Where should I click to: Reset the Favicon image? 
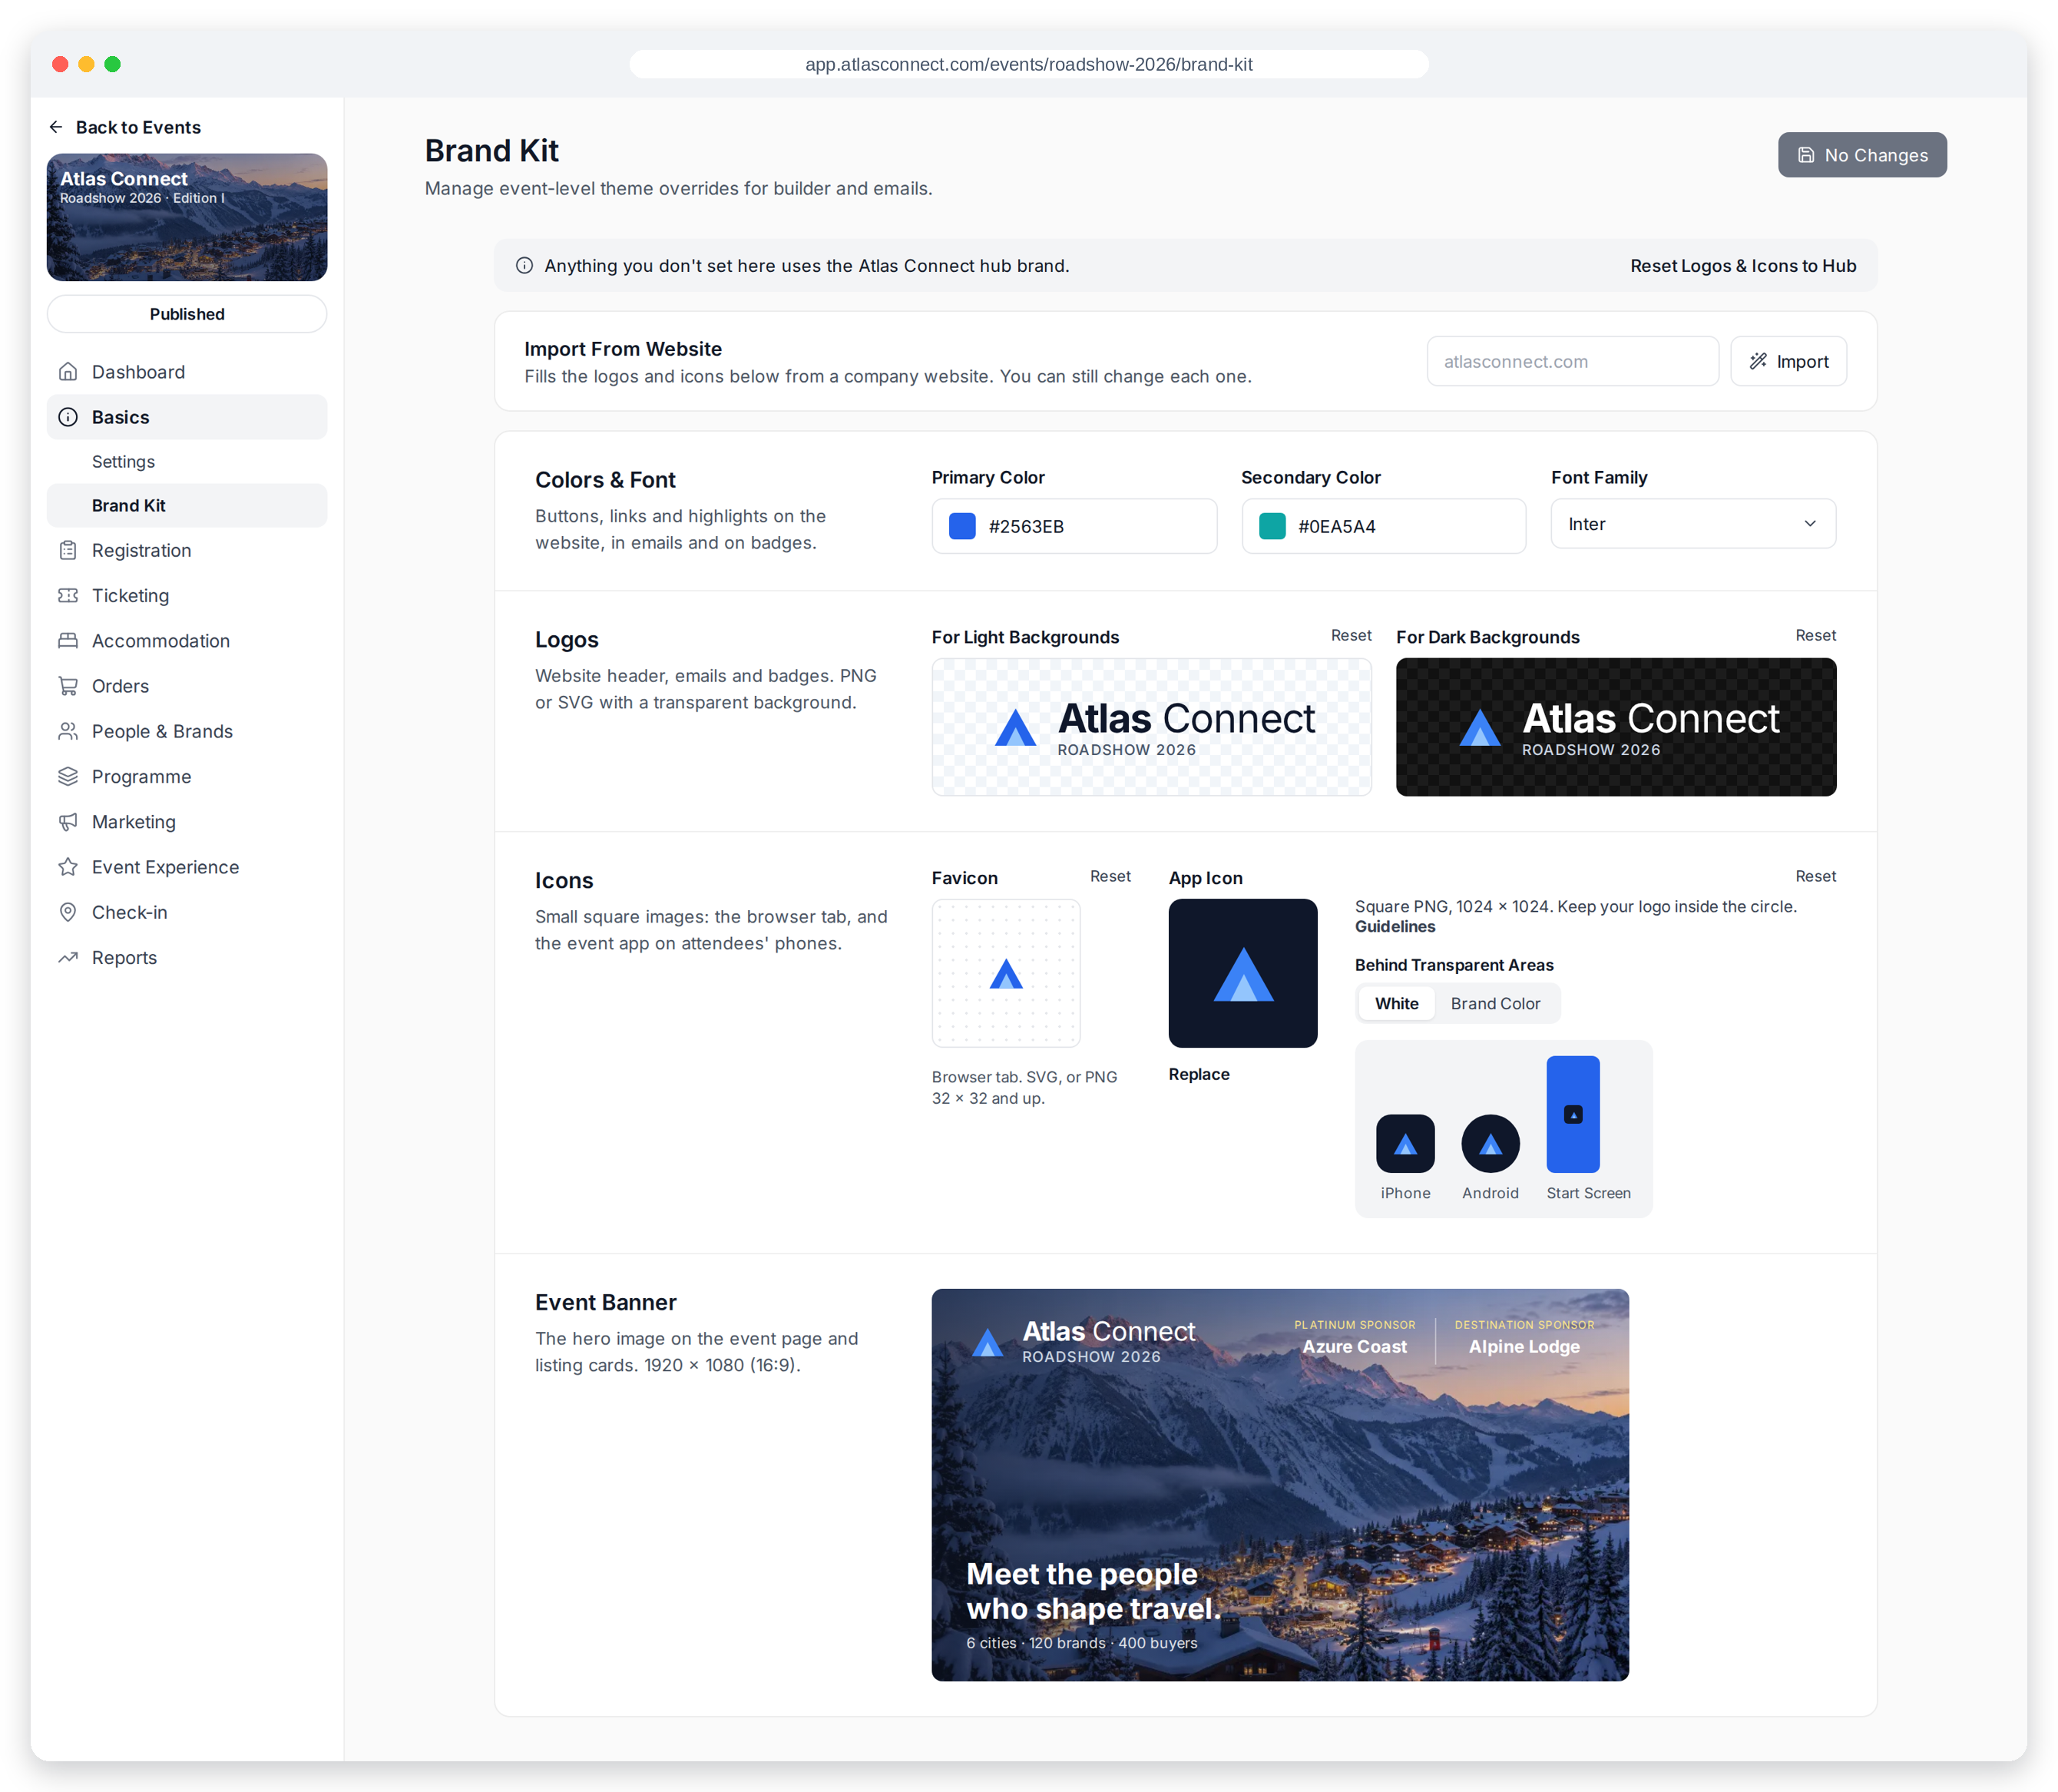[x=1110, y=877]
